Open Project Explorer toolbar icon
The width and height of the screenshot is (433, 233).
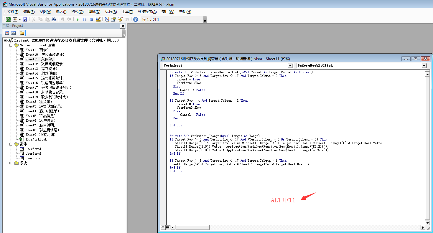(107, 19)
